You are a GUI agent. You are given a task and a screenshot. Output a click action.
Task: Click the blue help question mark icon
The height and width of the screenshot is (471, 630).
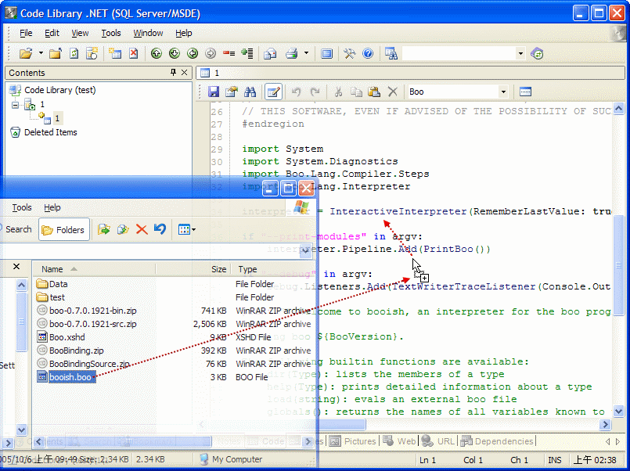pos(368,53)
